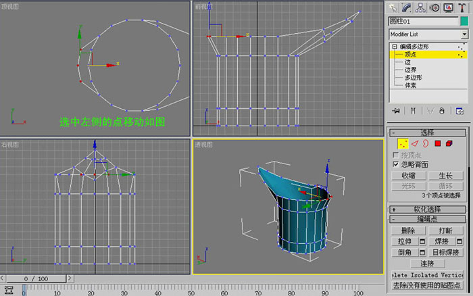The image size is (473, 296).
Task: Step time slider forward with right arrow
Action: click(x=70, y=278)
